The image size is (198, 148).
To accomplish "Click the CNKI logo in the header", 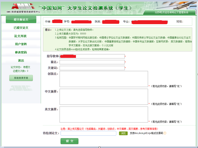I will (x=23, y=8).
